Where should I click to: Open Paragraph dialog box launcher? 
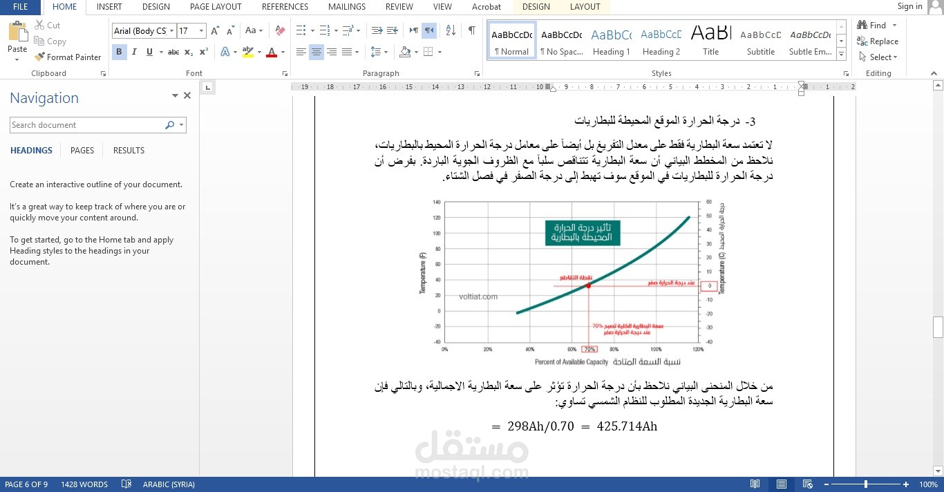[477, 73]
